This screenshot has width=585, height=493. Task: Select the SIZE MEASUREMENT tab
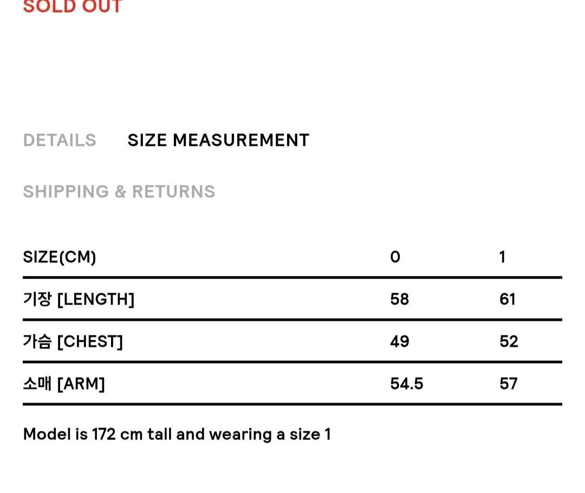click(218, 140)
